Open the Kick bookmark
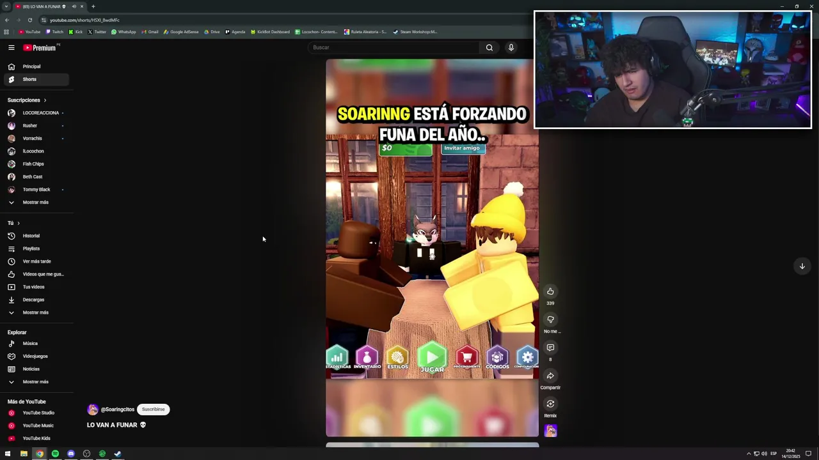Image resolution: width=819 pixels, height=460 pixels. (x=76, y=32)
